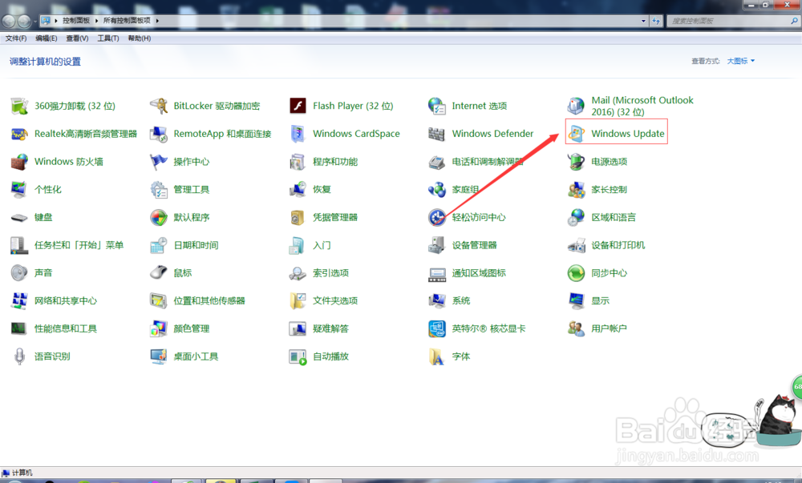Open 声音 speaker icon

pyautogui.click(x=19, y=273)
